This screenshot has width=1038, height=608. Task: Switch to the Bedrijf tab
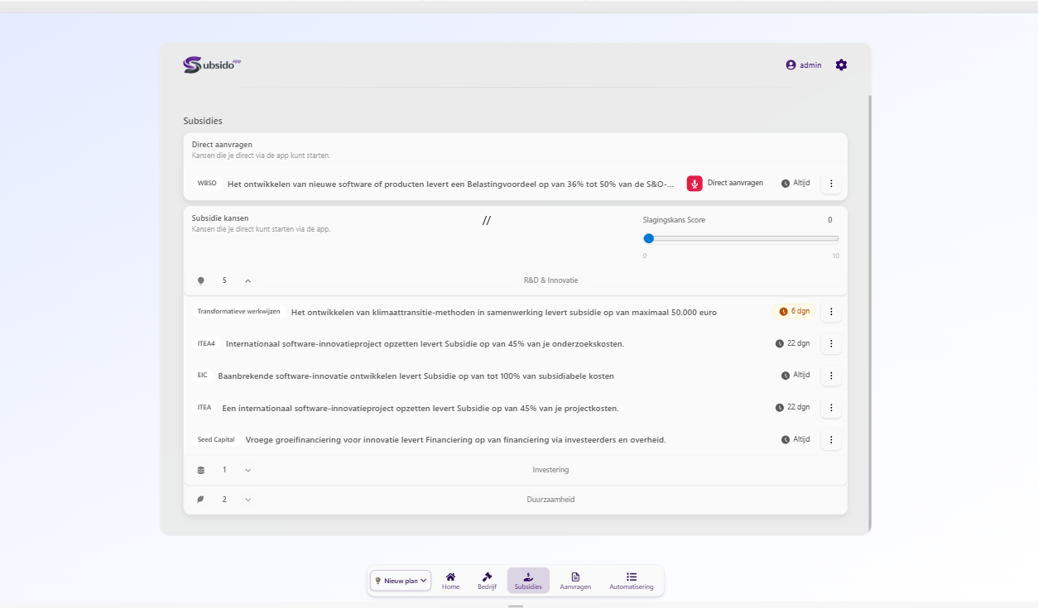pyautogui.click(x=487, y=581)
